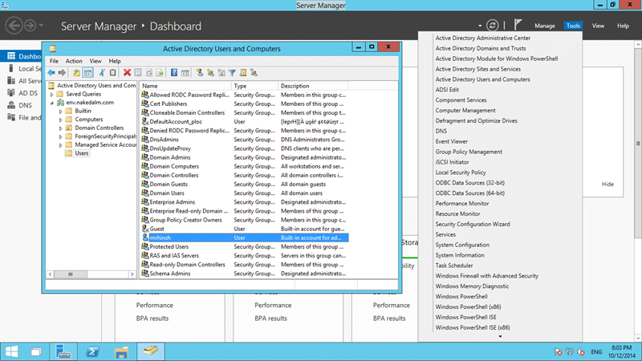Toggle the Show/Hide Console Tree icon
The width and height of the screenshot is (642, 361).
tap(87, 73)
